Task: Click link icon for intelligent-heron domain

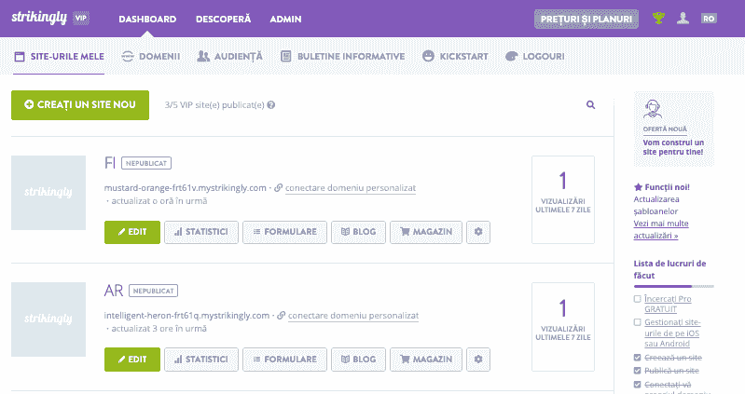Action: (x=282, y=315)
